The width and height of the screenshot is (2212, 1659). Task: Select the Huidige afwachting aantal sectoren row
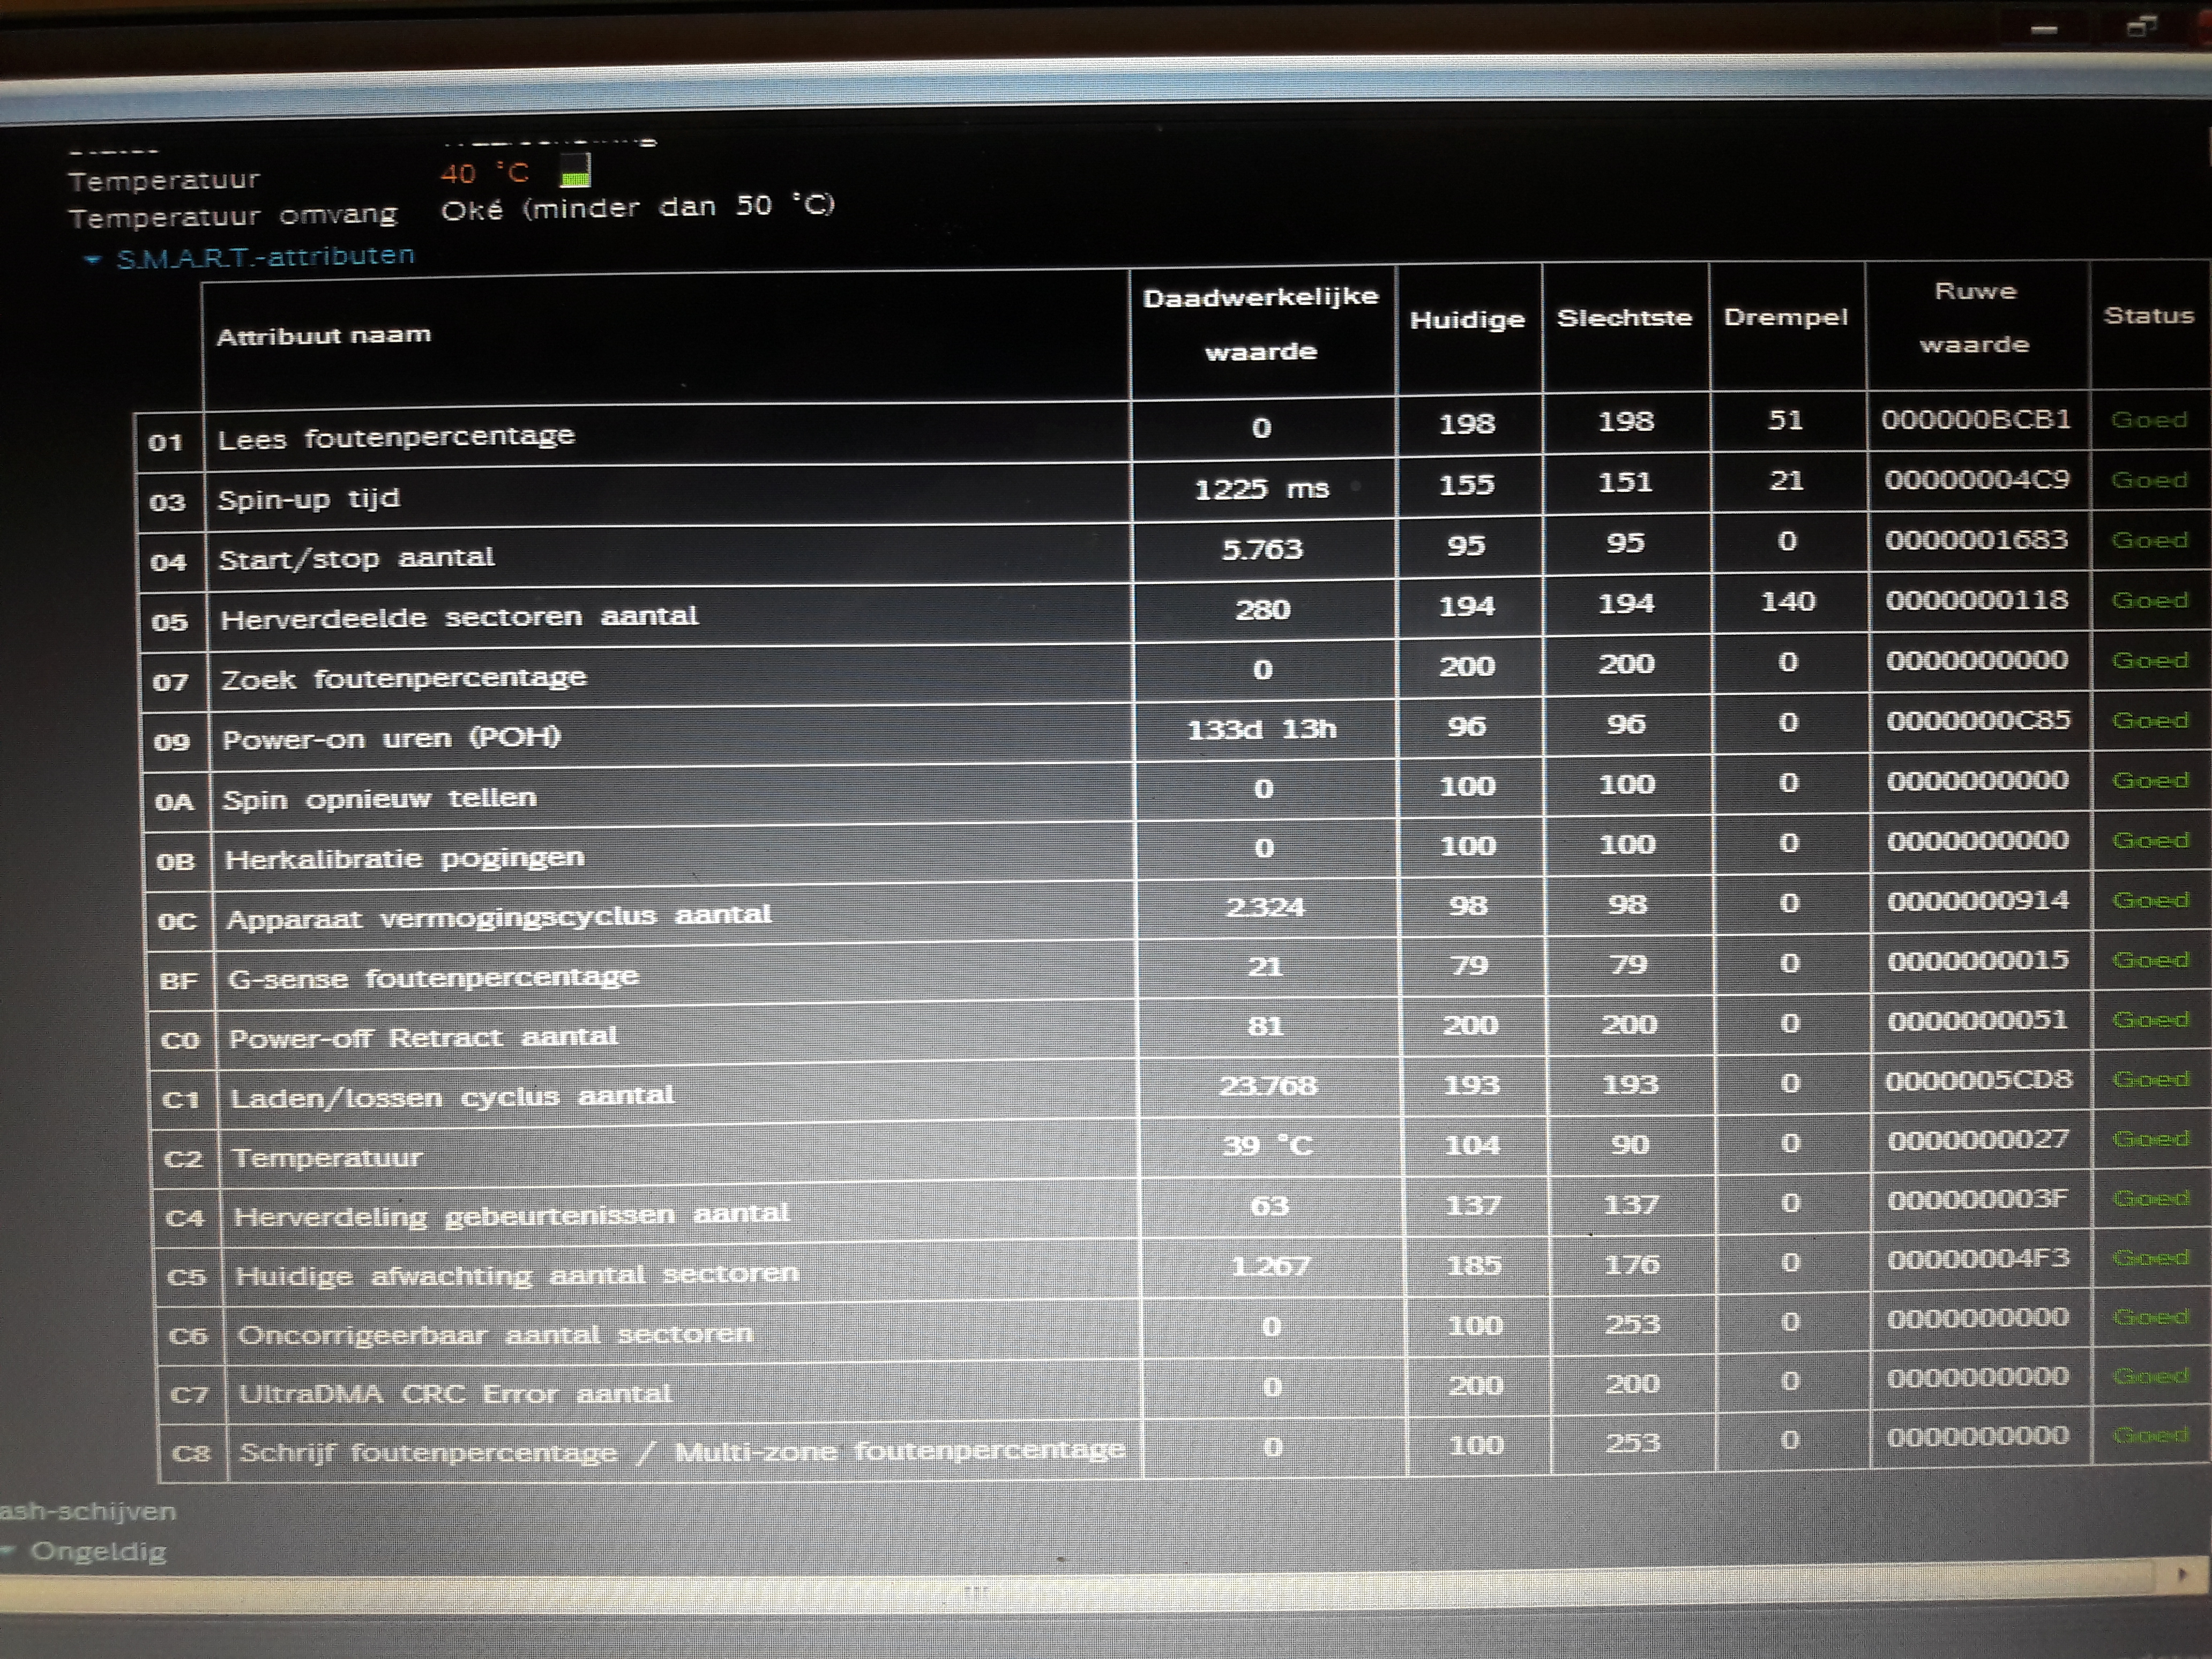click(x=516, y=1275)
